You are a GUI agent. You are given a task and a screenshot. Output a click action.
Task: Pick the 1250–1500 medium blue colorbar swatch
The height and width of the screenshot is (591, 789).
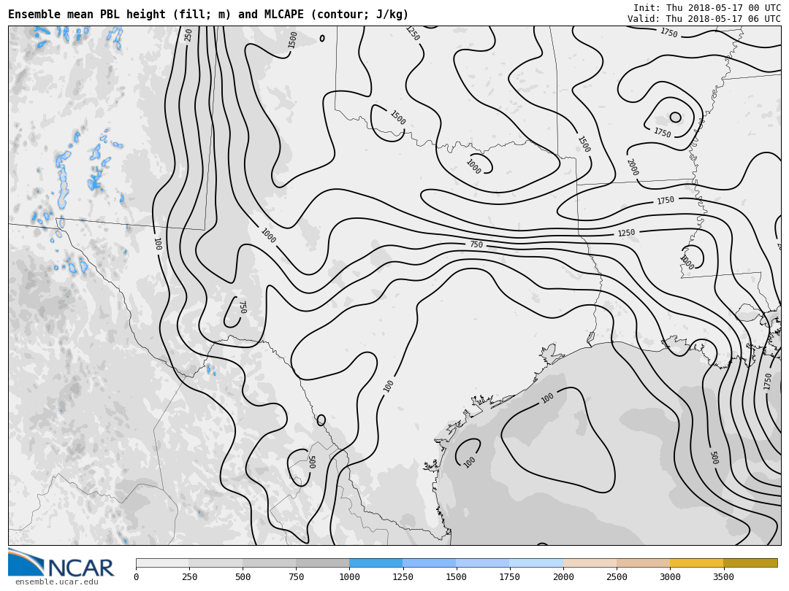(x=429, y=563)
